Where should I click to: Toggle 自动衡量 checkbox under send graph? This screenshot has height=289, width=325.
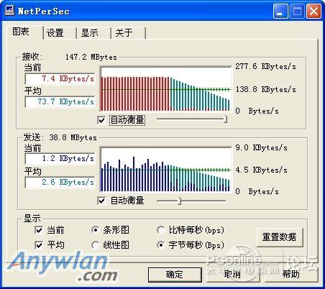pyautogui.click(x=101, y=201)
